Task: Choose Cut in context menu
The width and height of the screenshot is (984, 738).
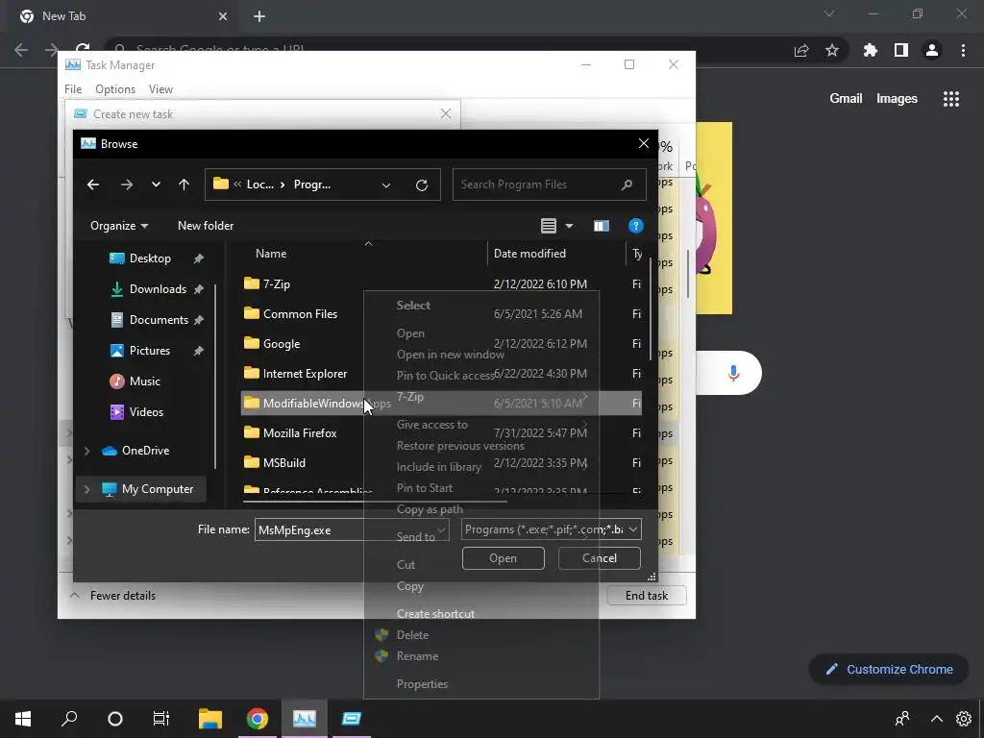Action: click(406, 565)
